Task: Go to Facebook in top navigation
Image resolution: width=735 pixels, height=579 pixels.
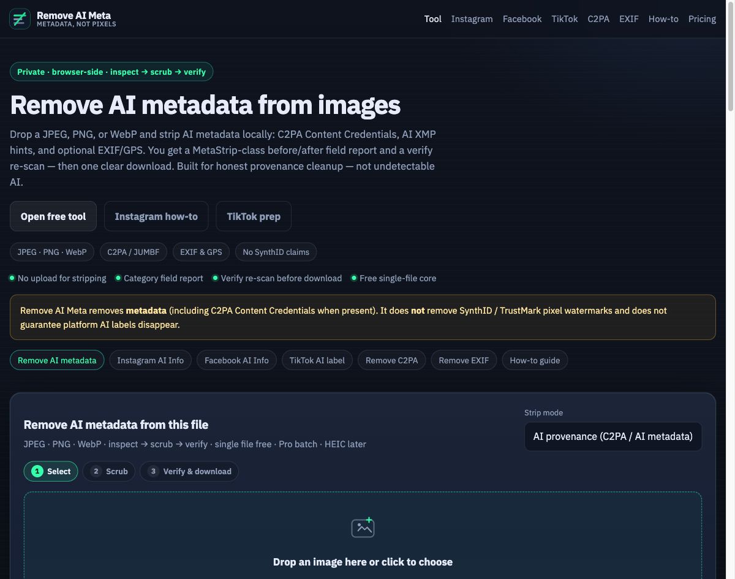Action: [522, 19]
